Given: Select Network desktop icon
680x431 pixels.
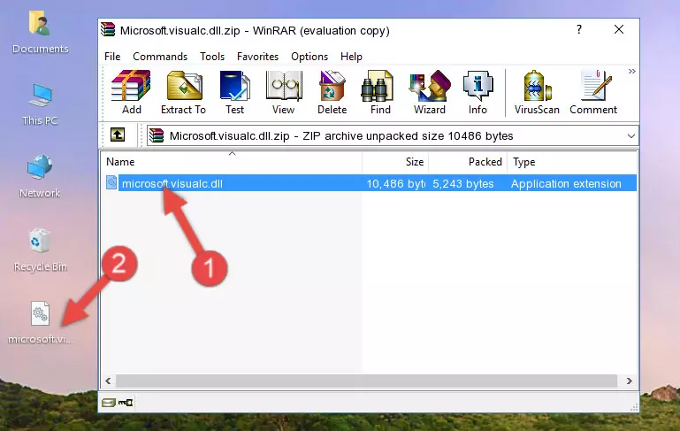Looking at the screenshot, I should pos(40,176).
